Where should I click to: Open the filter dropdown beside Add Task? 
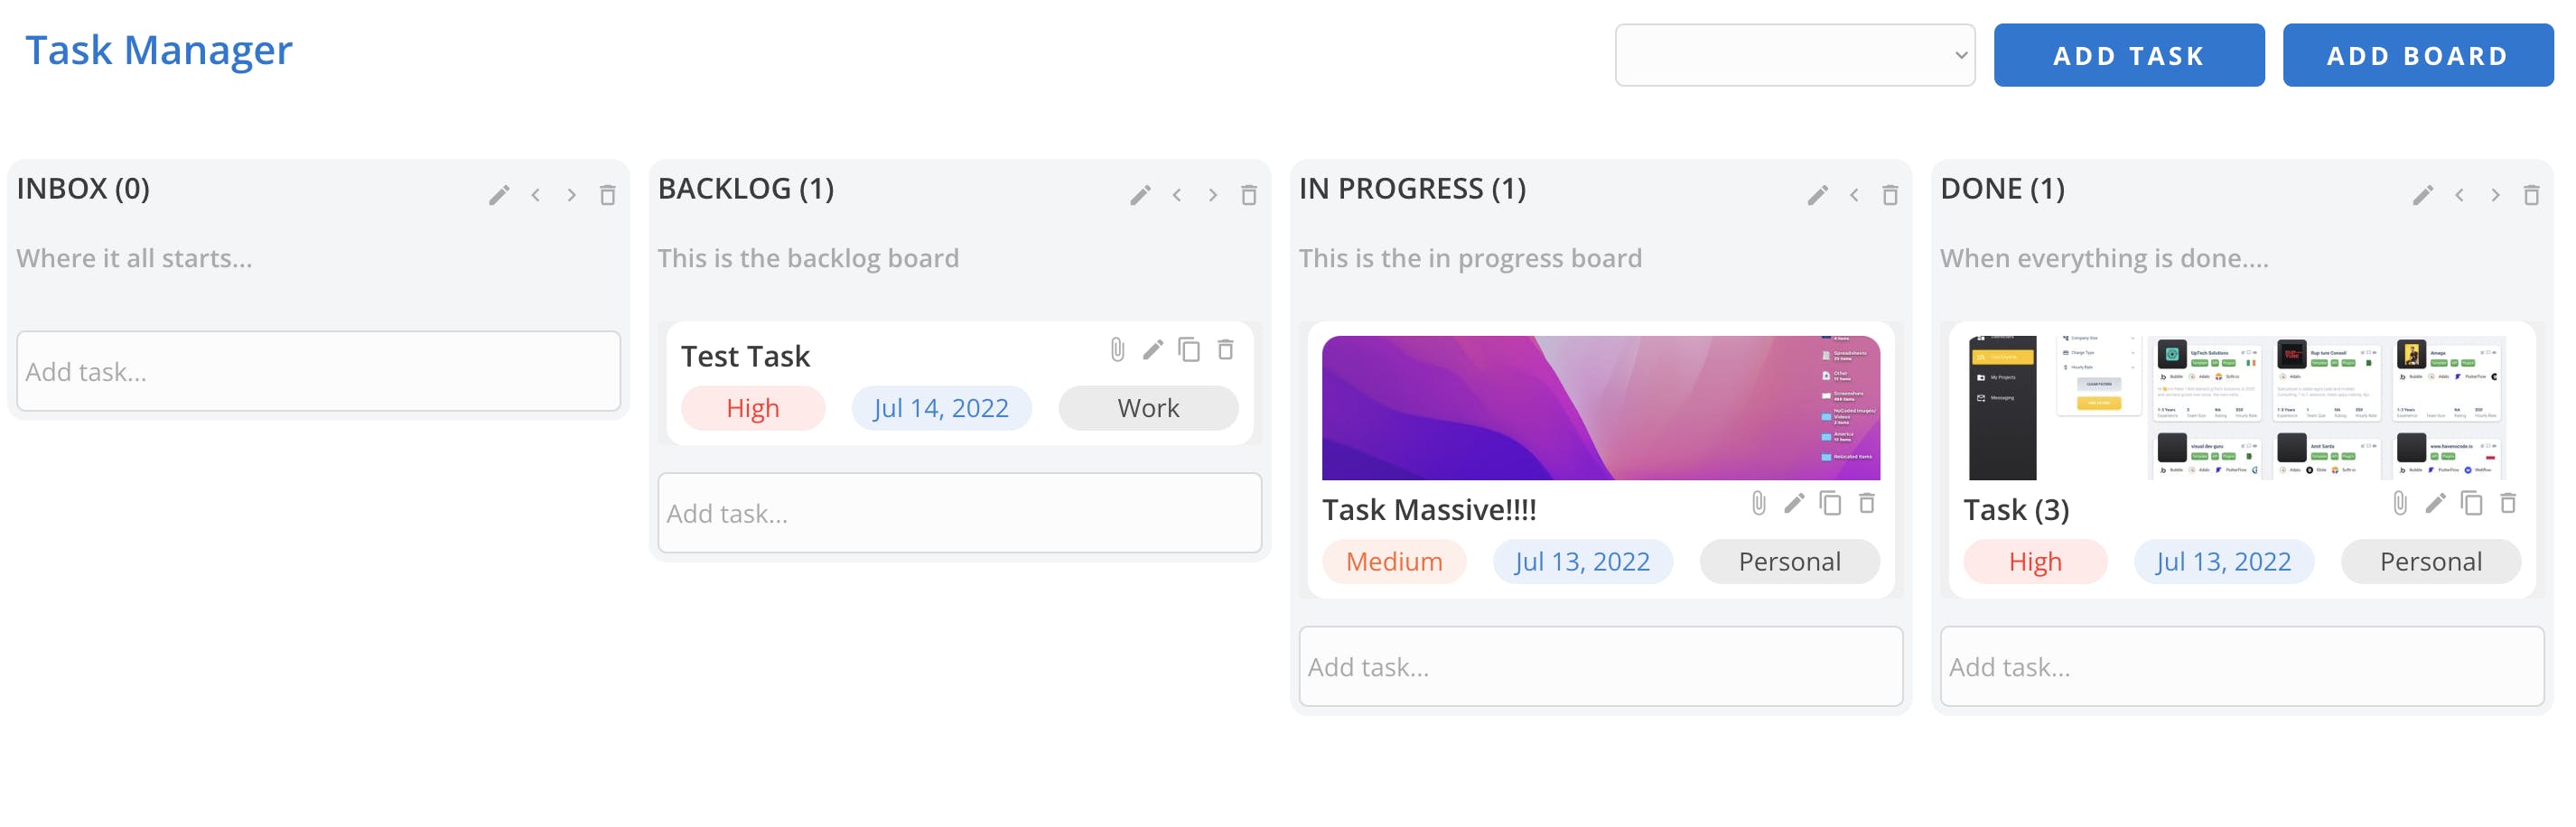click(x=1794, y=56)
